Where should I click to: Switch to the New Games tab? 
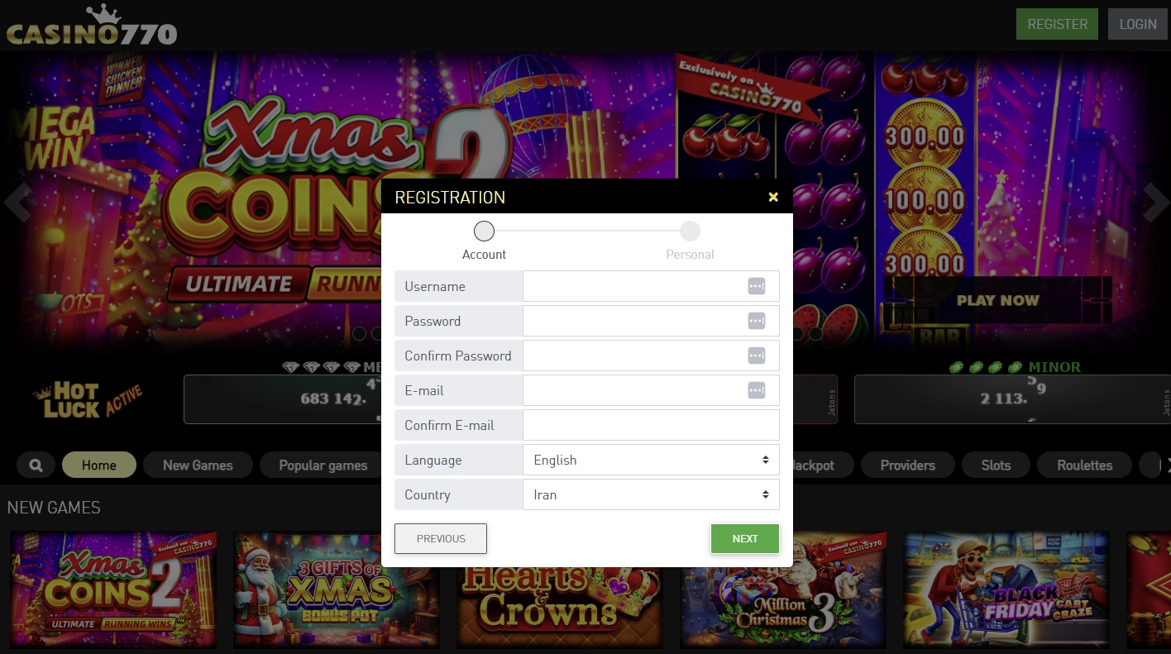coord(198,465)
